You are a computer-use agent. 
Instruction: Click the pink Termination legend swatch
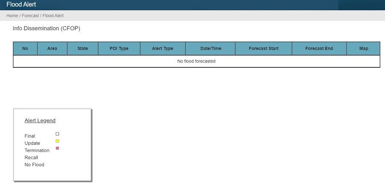57,148
